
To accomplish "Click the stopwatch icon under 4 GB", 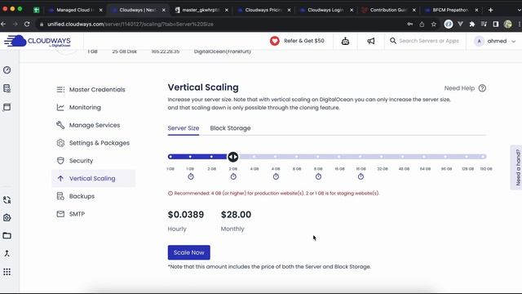I will point(276,176).
